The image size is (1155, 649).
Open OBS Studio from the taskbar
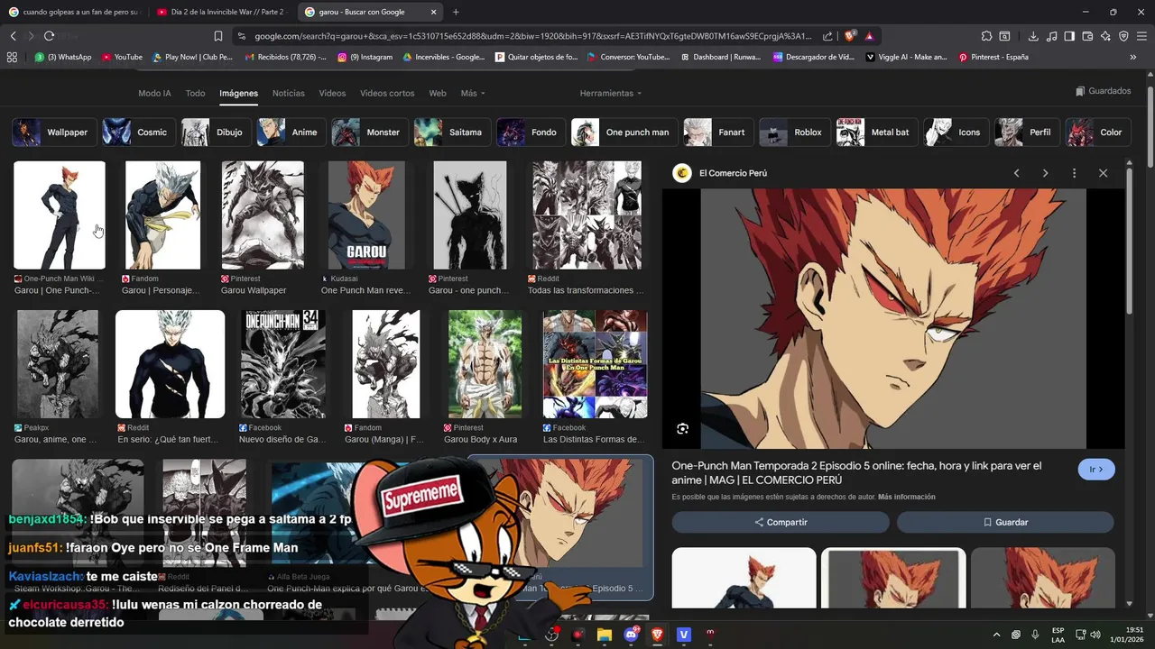551,635
